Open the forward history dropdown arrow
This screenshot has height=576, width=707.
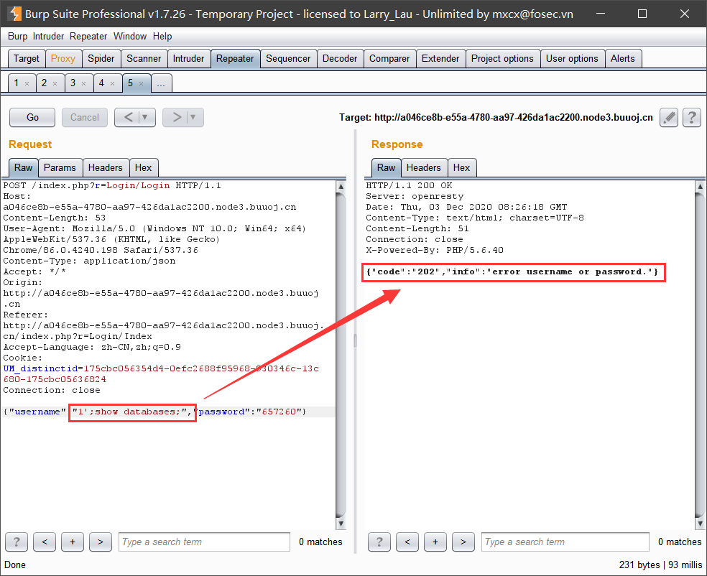(193, 118)
